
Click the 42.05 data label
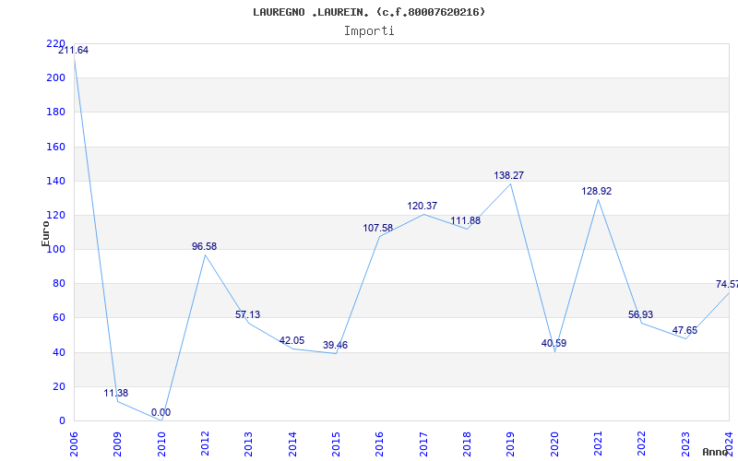(x=292, y=340)
